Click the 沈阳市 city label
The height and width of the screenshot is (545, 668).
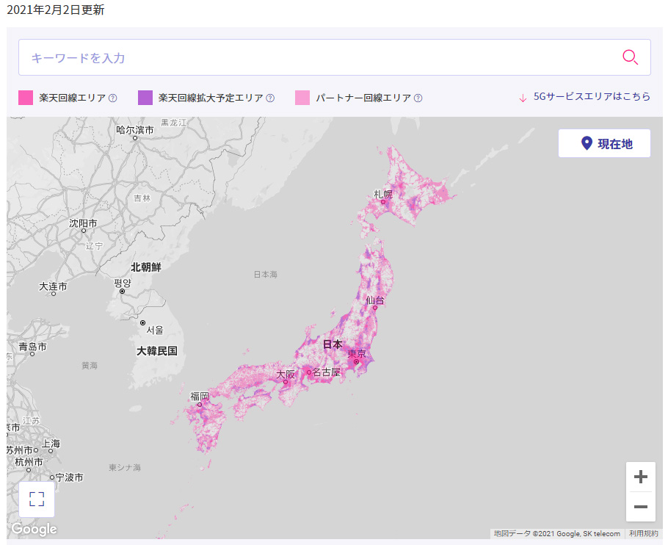point(83,223)
